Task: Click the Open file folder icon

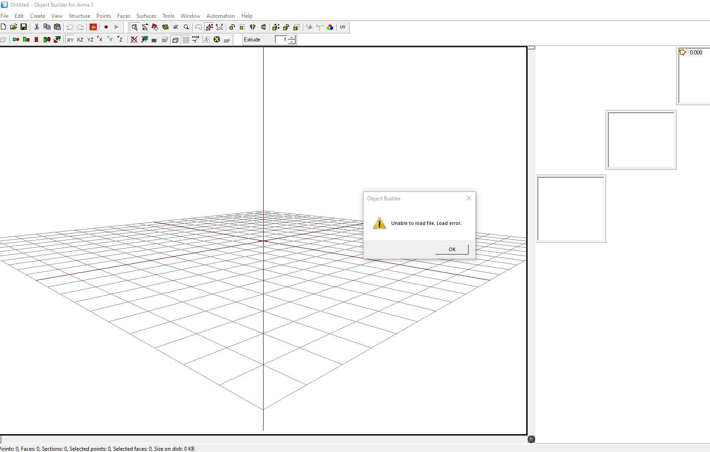Action: pos(13,27)
